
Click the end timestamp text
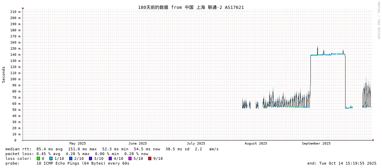[342, 163]
